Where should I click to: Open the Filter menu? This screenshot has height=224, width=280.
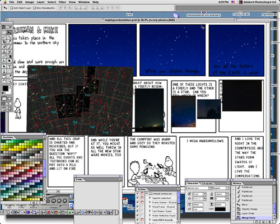point(62,2)
